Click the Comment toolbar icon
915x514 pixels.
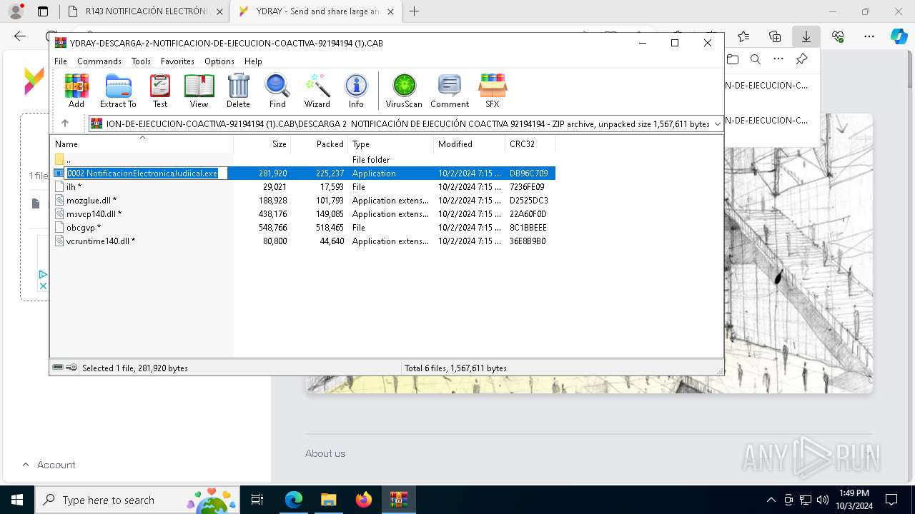coord(449,91)
